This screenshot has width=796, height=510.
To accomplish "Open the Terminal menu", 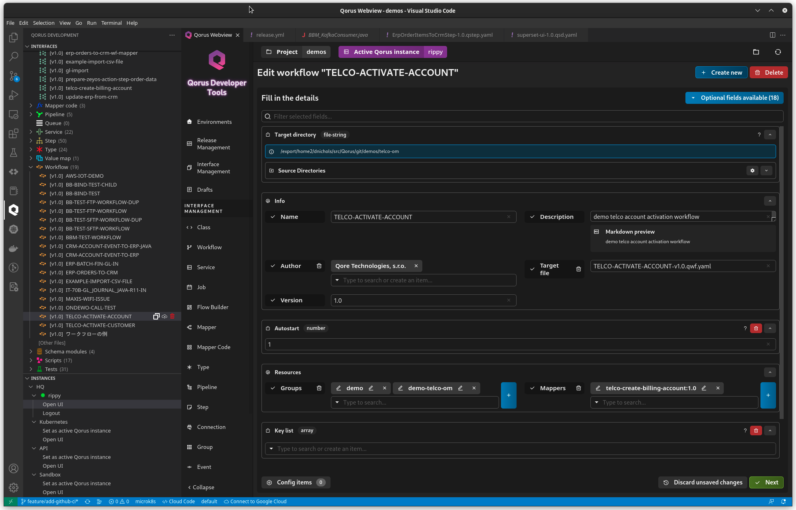I will (x=111, y=23).
